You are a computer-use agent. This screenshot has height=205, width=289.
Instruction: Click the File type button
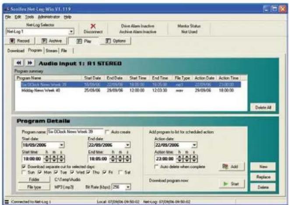click(34, 187)
